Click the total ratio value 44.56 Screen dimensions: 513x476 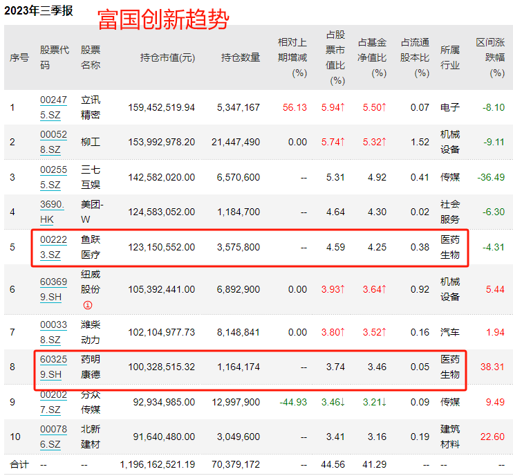coord(333,464)
